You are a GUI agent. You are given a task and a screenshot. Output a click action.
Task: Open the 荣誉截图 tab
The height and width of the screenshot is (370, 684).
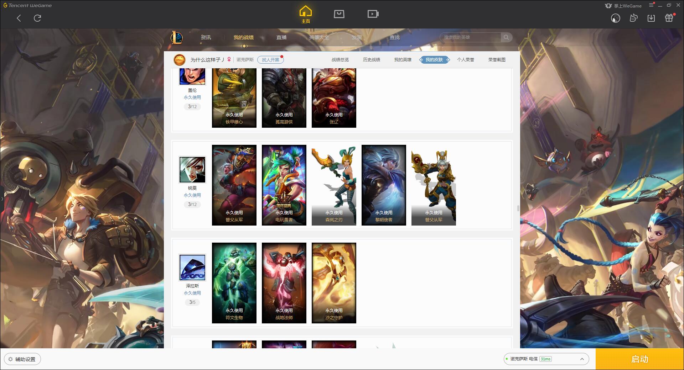pos(497,60)
